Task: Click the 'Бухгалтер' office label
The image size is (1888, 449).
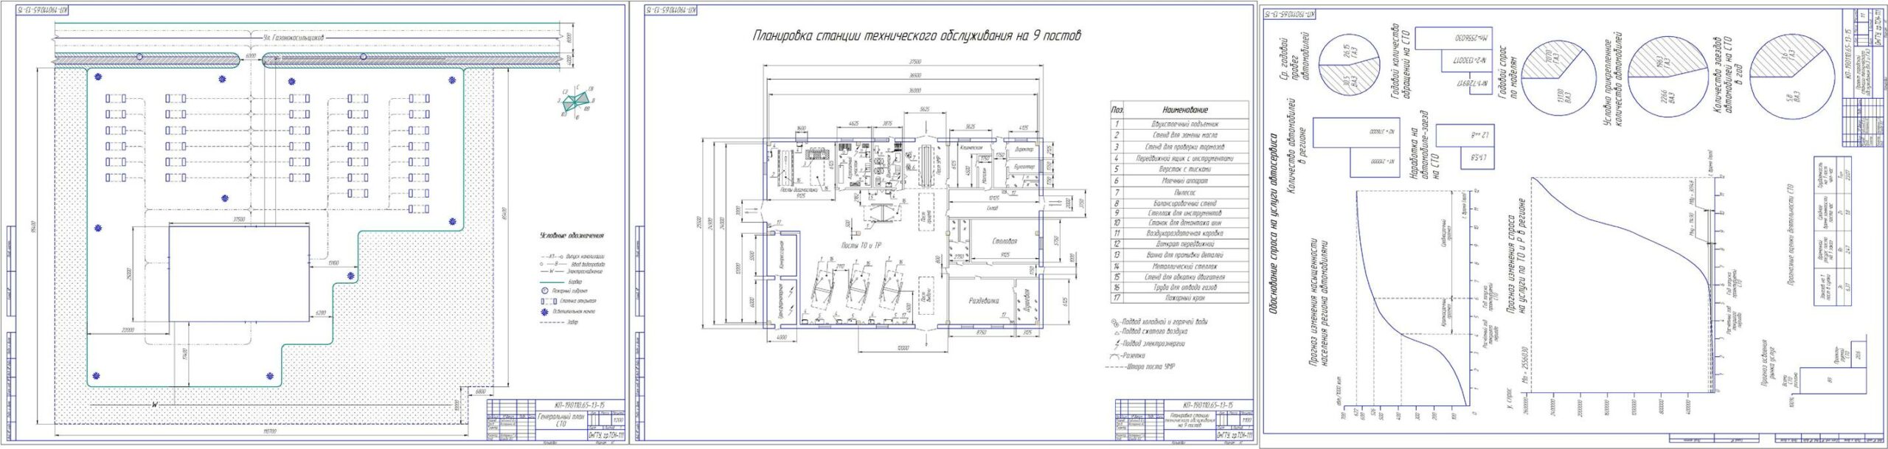Action: 1024,167
